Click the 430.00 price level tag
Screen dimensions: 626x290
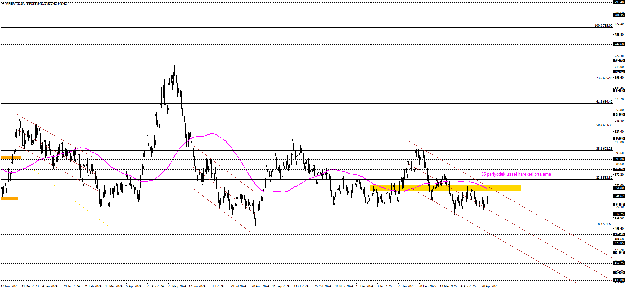point(619,280)
